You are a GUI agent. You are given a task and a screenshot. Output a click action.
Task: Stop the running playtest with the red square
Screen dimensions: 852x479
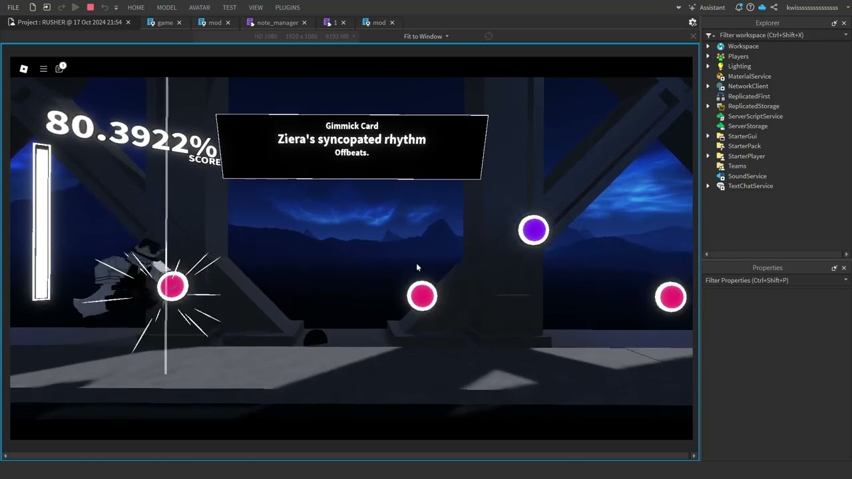91,7
